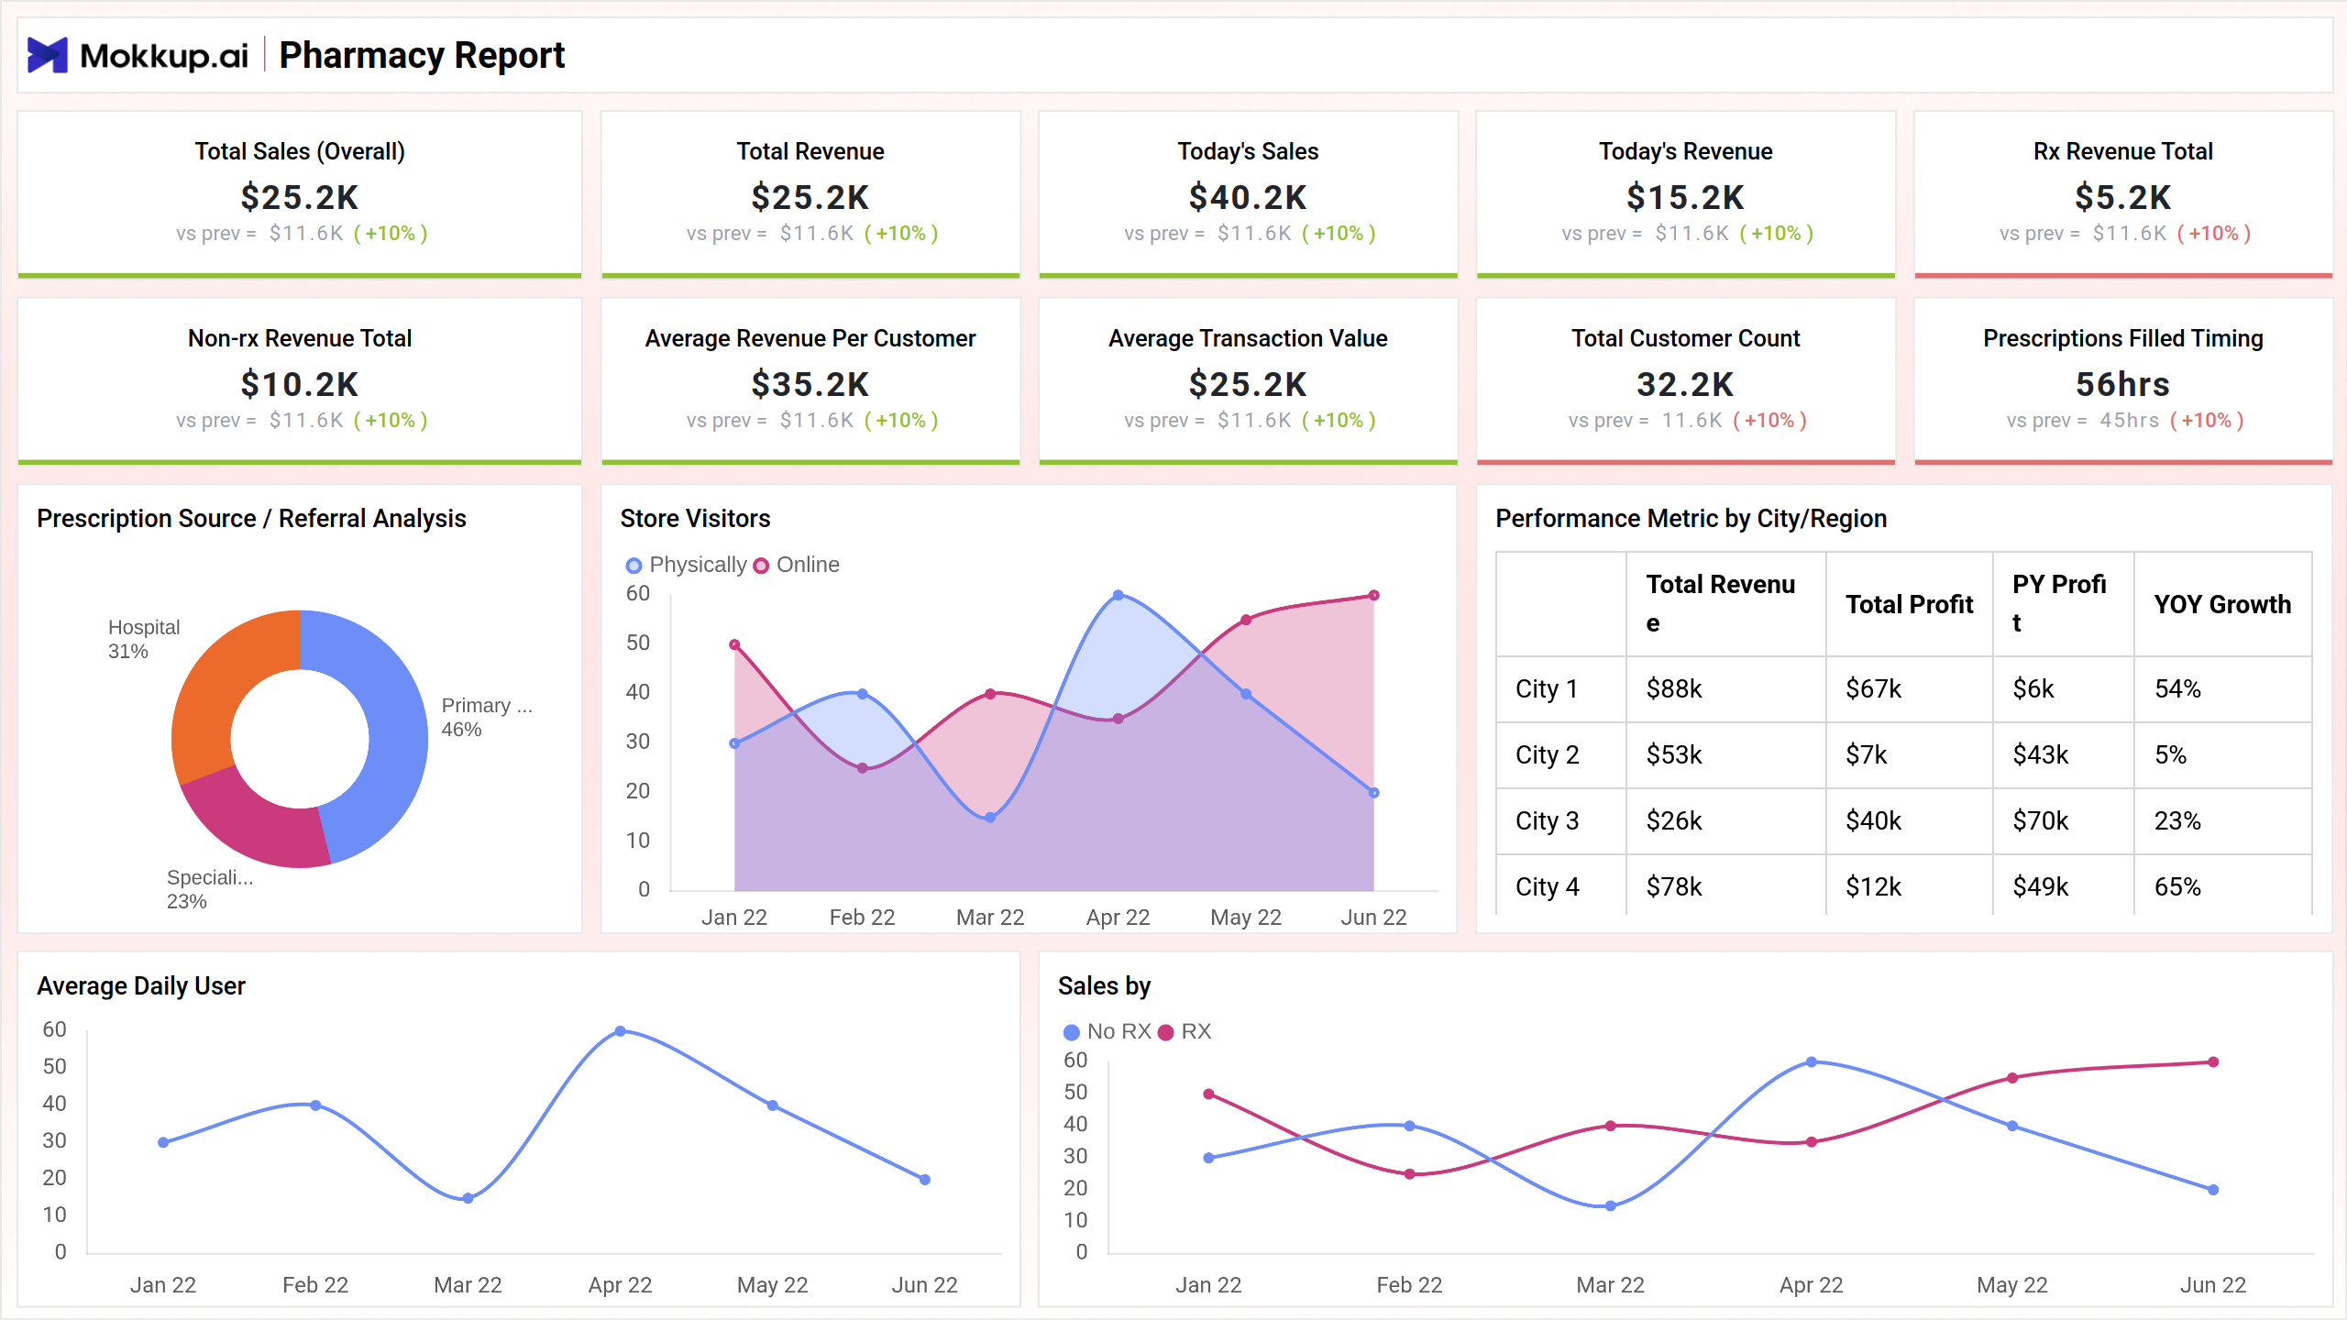The image size is (2347, 1320).
Task: Click the Today's Sales $40.2K value
Action: point(1248,197)
